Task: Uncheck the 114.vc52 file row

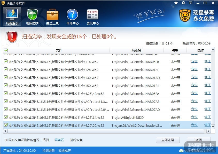Action: click(x=6, y=61)
